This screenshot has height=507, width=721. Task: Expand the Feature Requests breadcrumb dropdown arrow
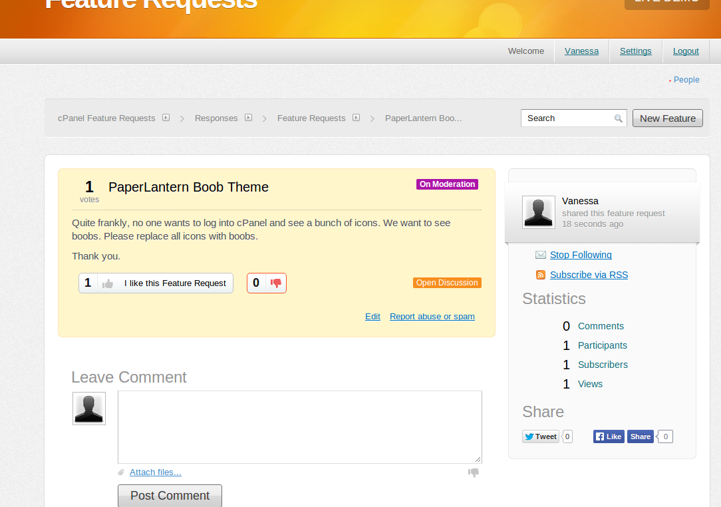tap(356, 118)
